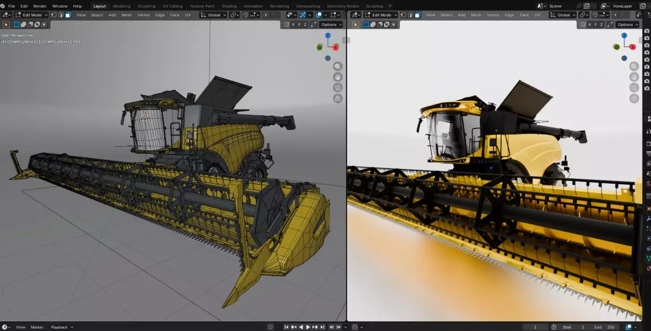Viewport: 651px width, 331px height.
Task: Open Global transform orientation dropdown, right viewport
Action: tap(563, 15)
